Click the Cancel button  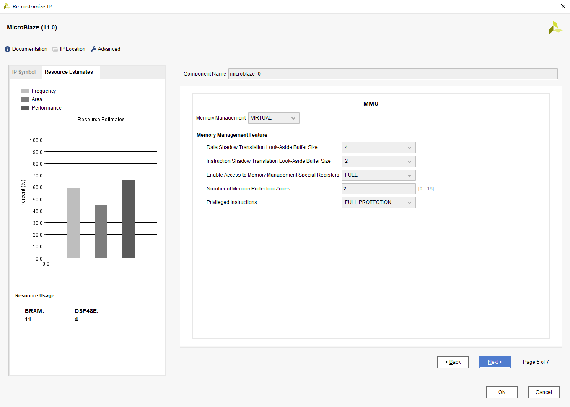[544, 392]
